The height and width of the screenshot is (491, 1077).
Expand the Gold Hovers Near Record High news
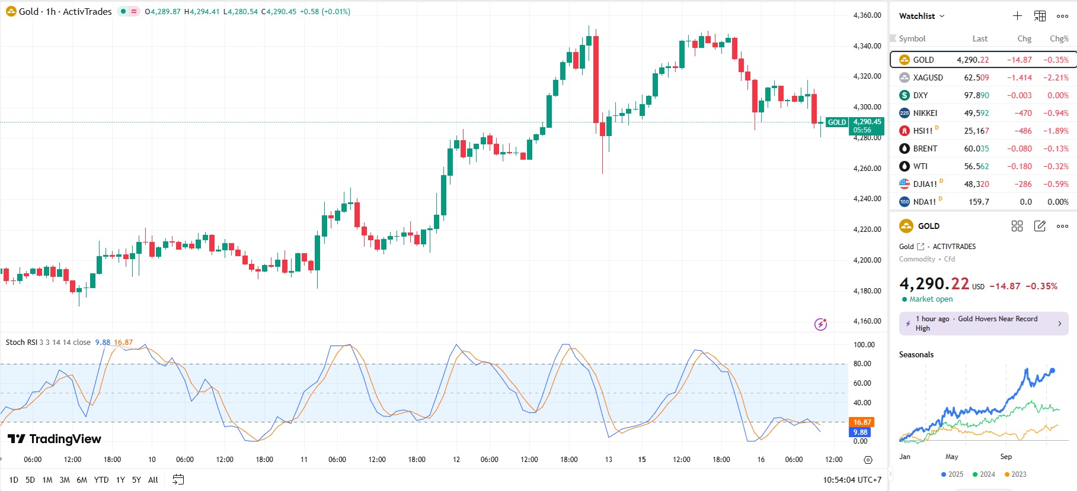(x=983, y=324)
